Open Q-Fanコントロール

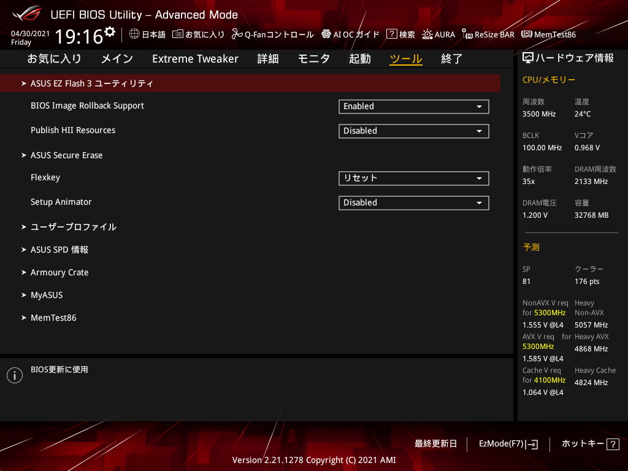(x=279, y=34)
